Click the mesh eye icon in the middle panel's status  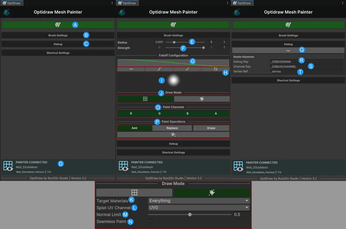[x=124, y=166]
